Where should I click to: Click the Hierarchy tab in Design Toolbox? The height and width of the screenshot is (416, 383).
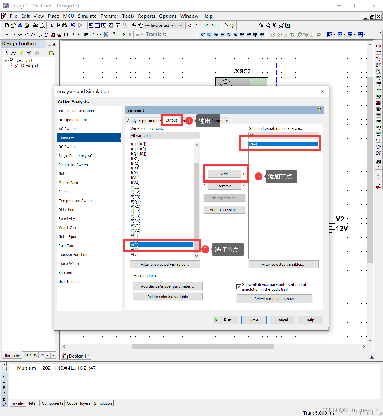12,356
